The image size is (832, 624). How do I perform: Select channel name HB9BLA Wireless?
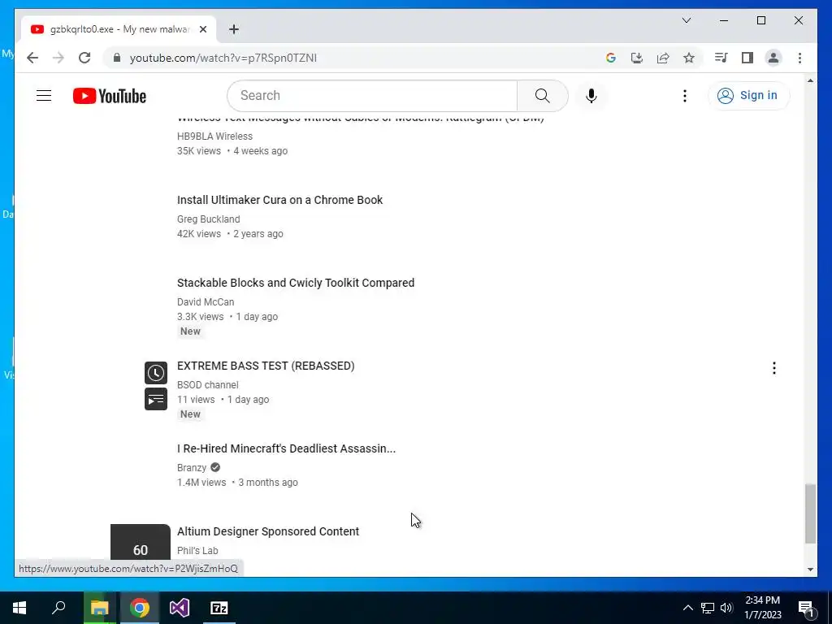[214, 136]
